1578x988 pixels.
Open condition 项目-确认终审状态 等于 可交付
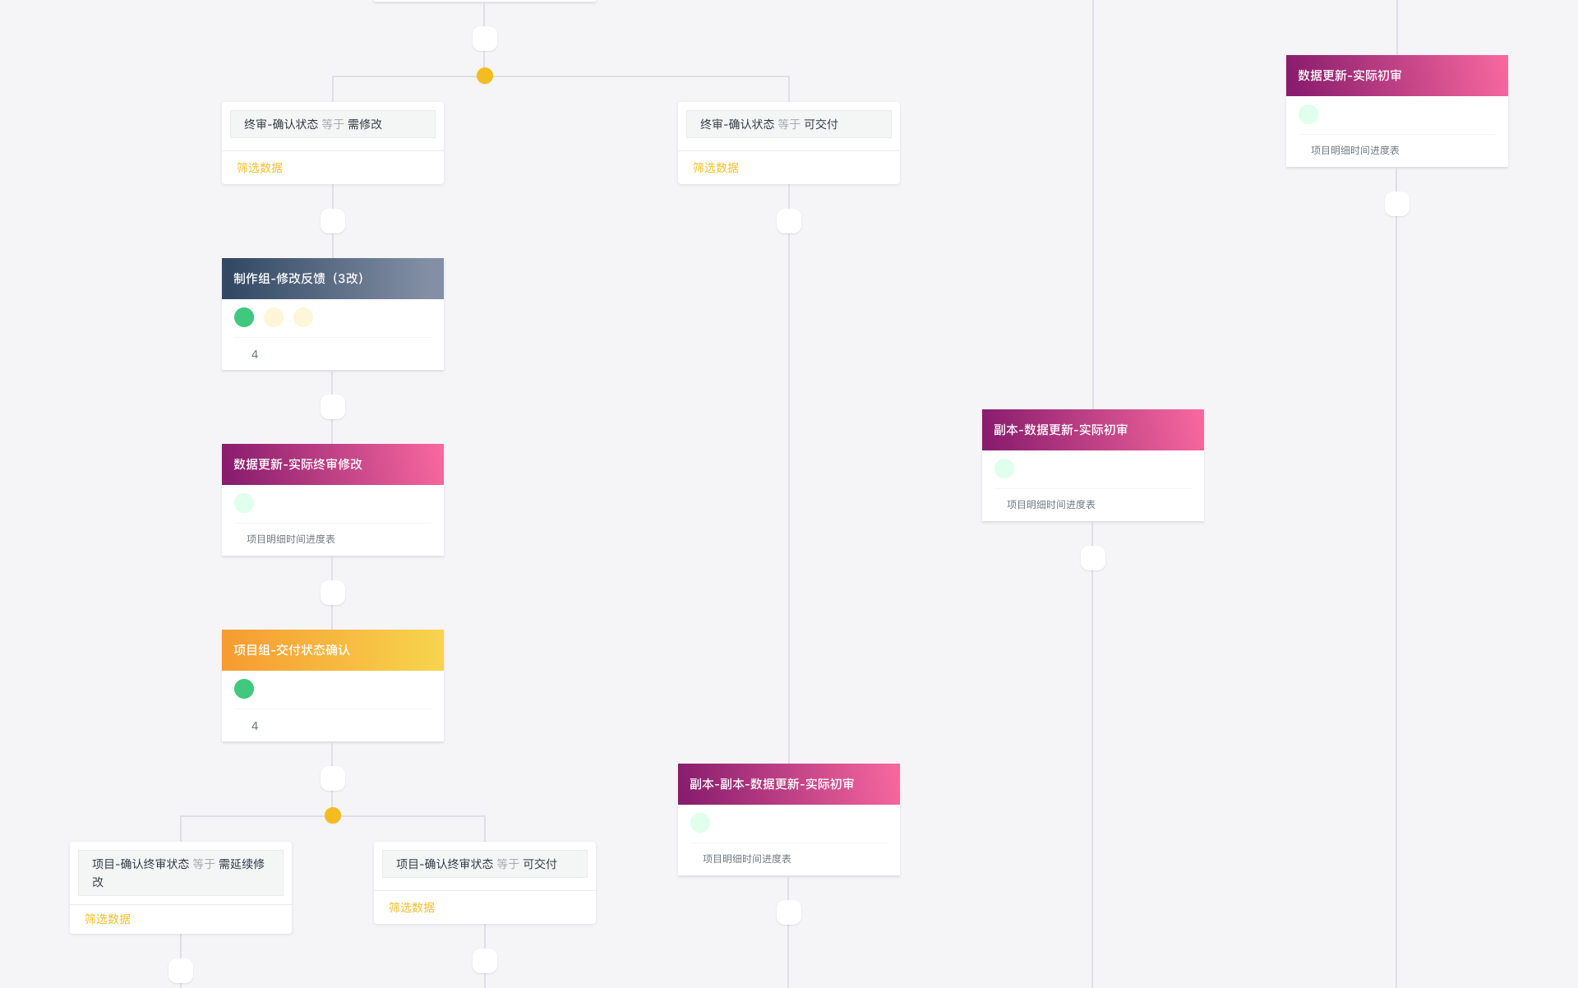point(485,864)
